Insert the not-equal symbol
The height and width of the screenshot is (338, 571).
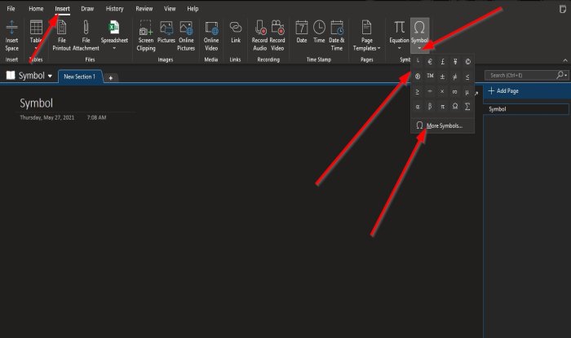pos(455,77)
